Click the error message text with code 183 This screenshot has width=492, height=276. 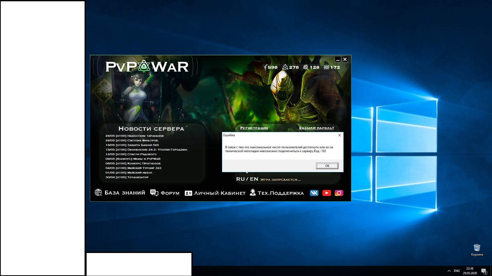[279, 149]
